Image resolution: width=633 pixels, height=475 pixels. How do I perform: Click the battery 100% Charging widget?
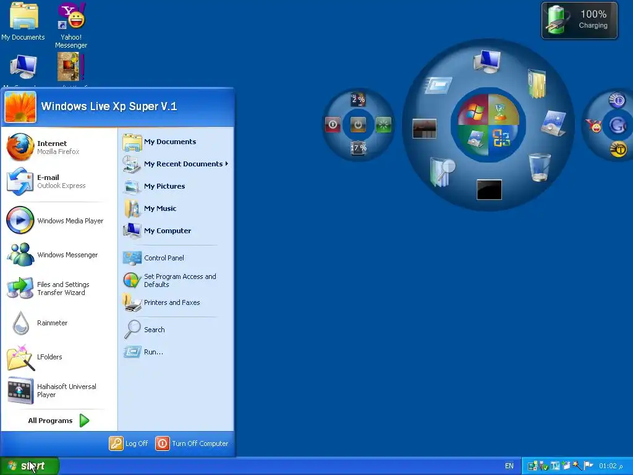click(x=579, y=20)
